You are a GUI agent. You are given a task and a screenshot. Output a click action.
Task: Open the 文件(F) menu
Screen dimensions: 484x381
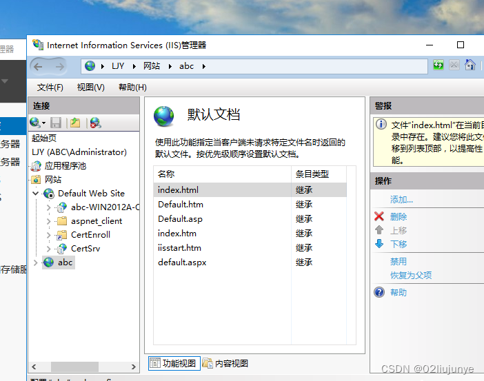point(50,87)
